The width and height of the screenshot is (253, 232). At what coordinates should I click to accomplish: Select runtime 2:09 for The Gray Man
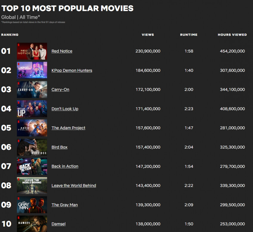coord(189,205)
